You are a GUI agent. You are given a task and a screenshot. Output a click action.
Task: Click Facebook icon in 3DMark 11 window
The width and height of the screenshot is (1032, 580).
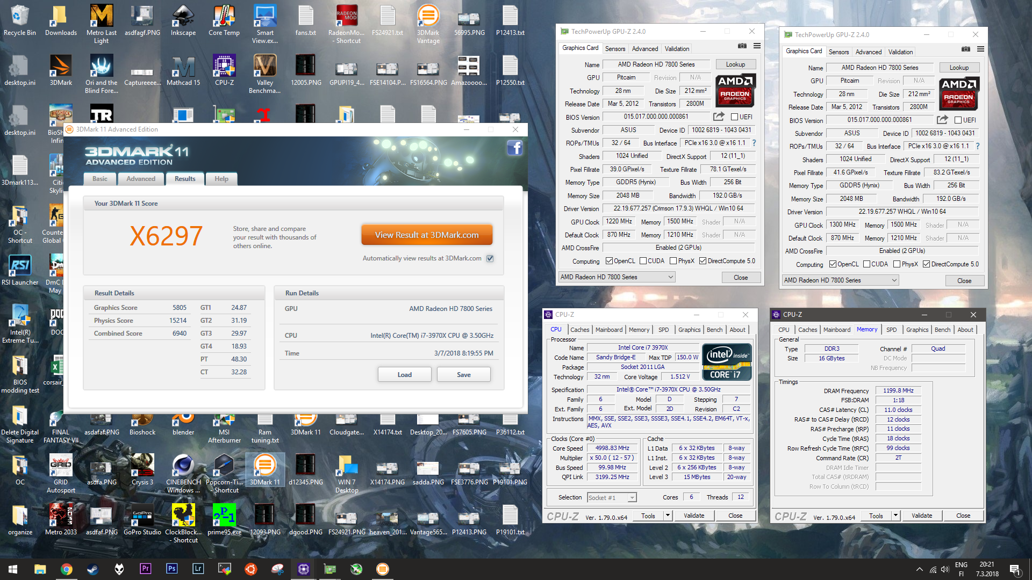pyautogui.click(x=514, y=148)
